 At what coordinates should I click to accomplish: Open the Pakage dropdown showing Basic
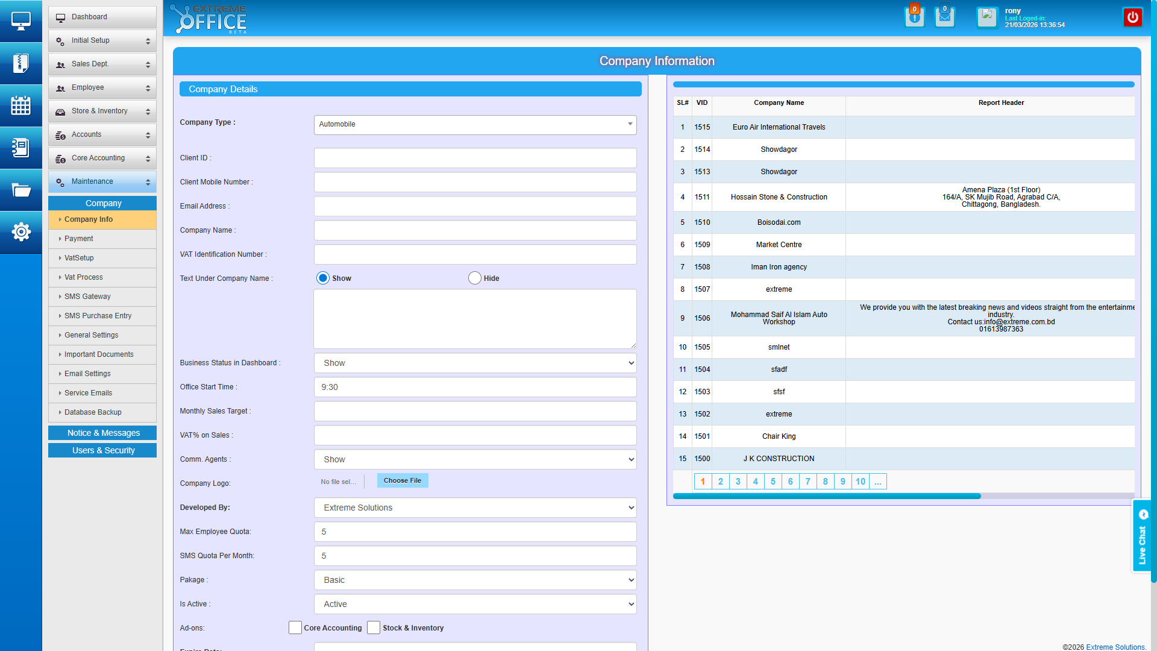point(475,580)
